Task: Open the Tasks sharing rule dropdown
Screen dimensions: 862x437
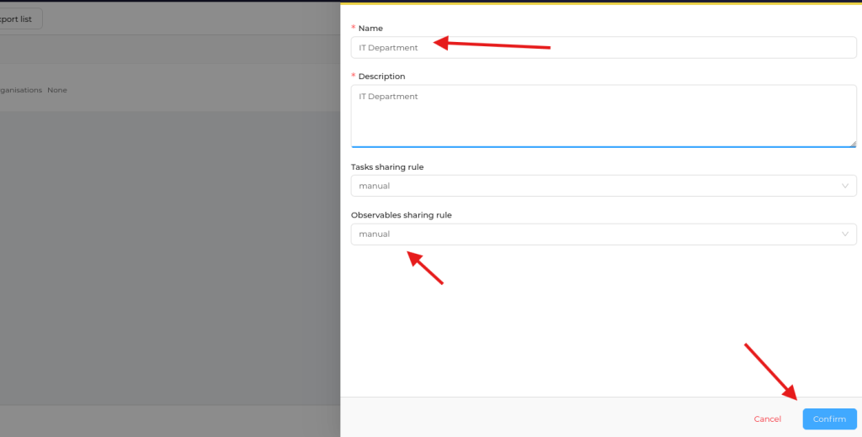Action: [603, 186]
